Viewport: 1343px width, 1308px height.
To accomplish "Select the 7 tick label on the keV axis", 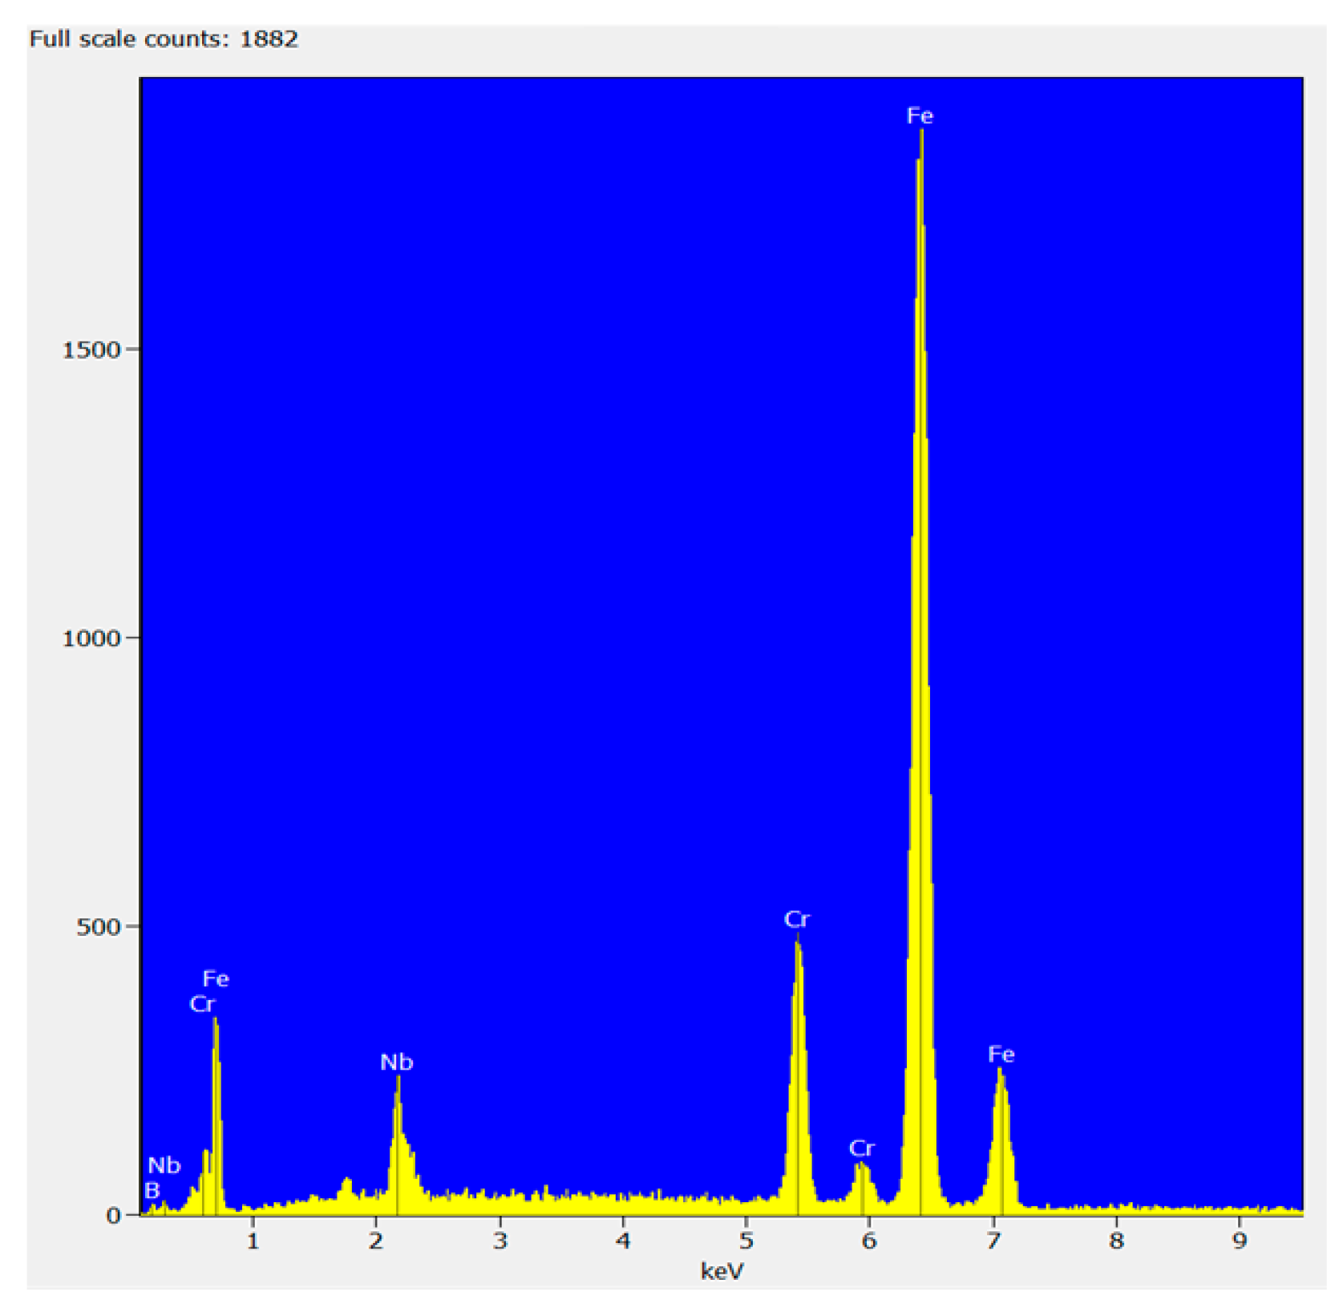I will (x=993, y=1241).
